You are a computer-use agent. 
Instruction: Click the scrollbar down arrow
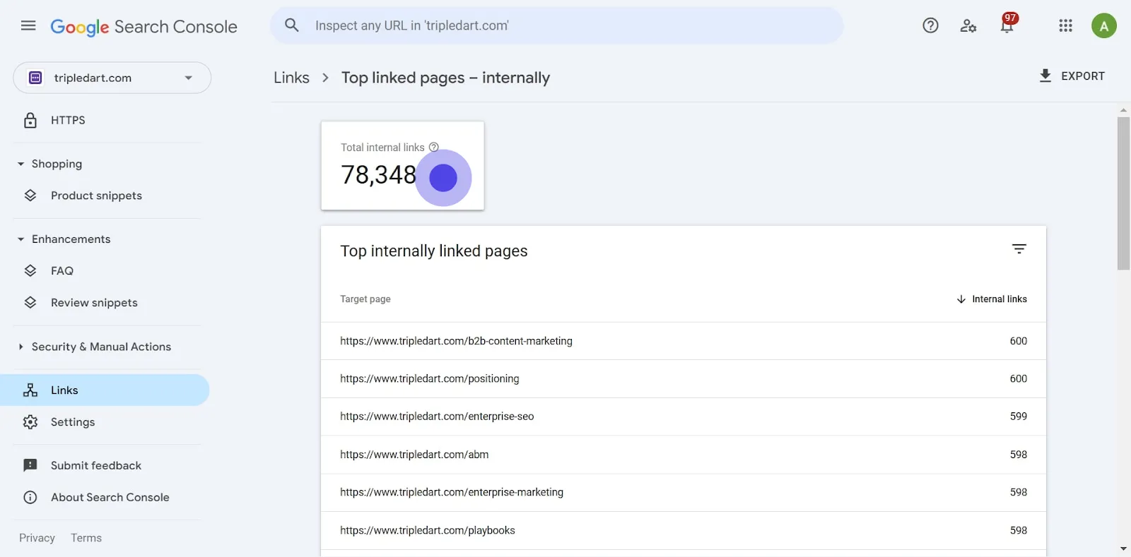pyautogui.click(x=1123, y=549)
